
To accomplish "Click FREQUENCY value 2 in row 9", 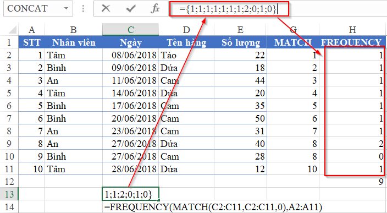I will [x=352, y=144].
